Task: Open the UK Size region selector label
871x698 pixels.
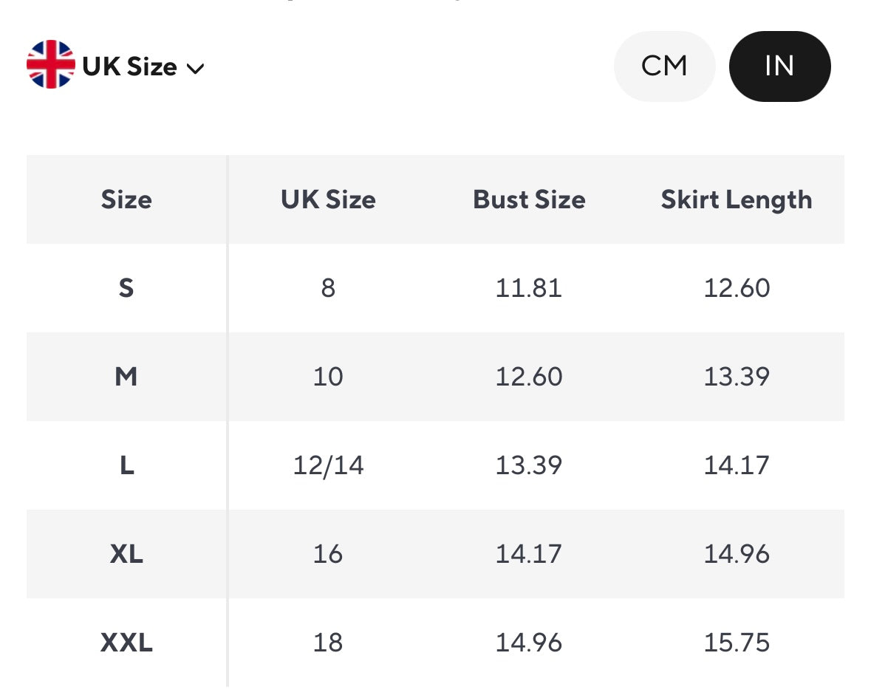Action: tap(130, 67)
